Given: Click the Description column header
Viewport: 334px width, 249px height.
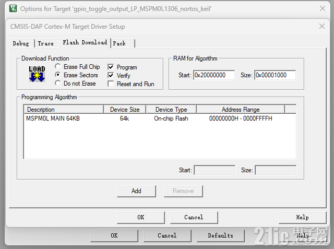Looking at the screenshot, I should tap(64, 110).
